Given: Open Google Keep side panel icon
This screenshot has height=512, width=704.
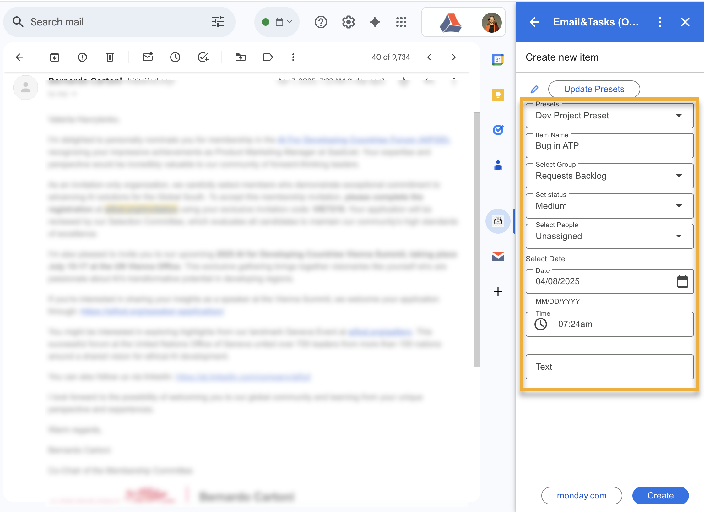Looking at the screenshot, I should pos(498,95).
